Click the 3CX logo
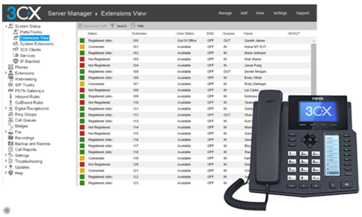The width and height of the screenshot is (362, 217). point(24,13)
